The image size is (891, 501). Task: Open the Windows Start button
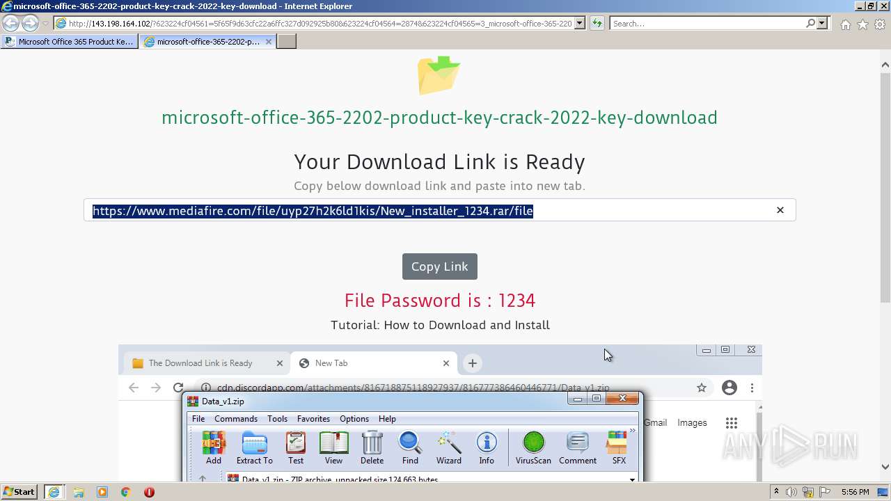[19, 492]
